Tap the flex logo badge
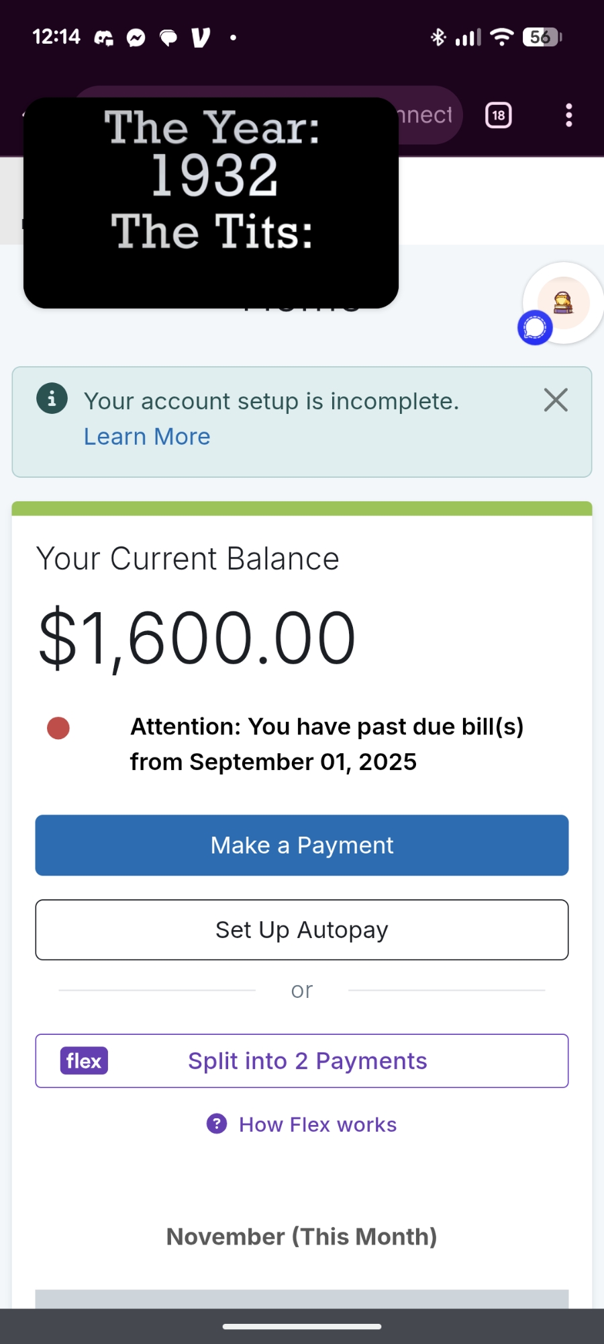Image resolution: width=604 pixels, height=1344 pixels. [84, 1061]
